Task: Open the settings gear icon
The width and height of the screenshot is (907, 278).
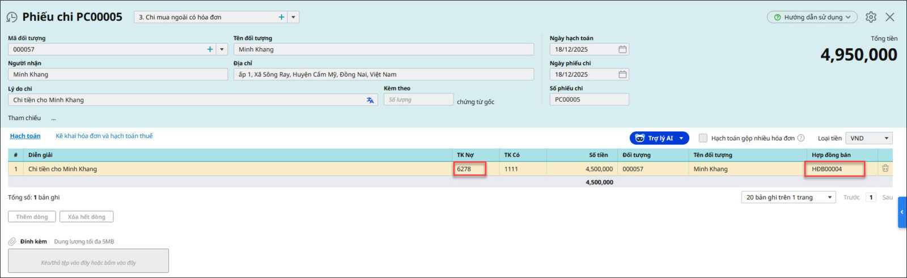Action: [x=871, y=17]
